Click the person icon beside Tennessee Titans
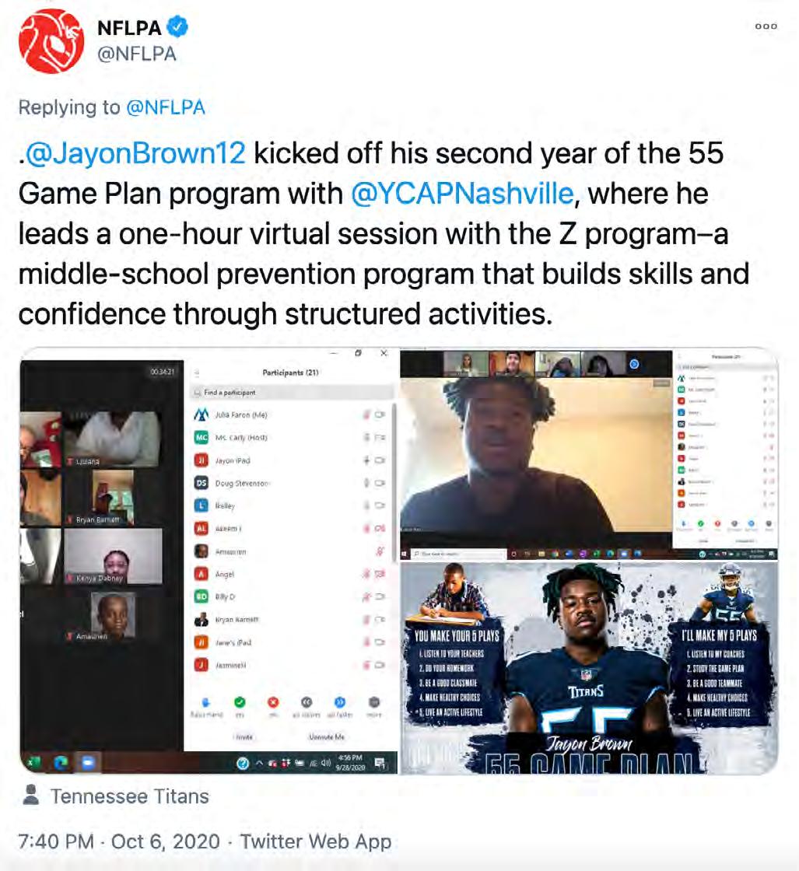 click(x=32, y=795)
